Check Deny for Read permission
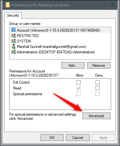This screenshot has width=120, height=146. [97, 88]
